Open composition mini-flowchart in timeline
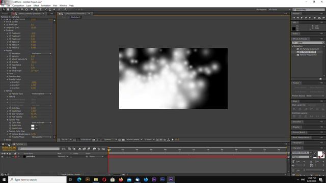 click(x=64, y=149)
